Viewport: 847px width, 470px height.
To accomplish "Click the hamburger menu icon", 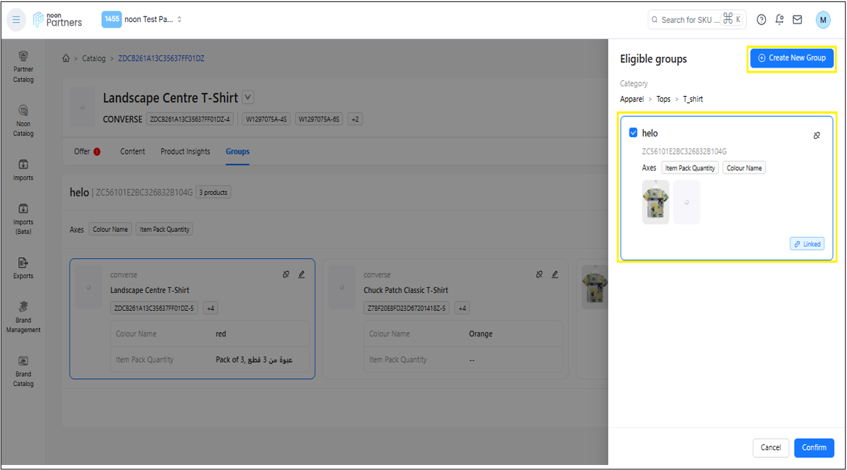I will (x=16, y=20).
